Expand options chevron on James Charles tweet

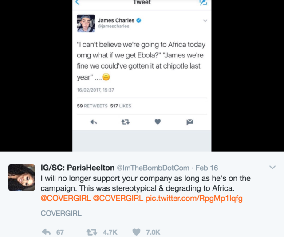pos(205,21)
